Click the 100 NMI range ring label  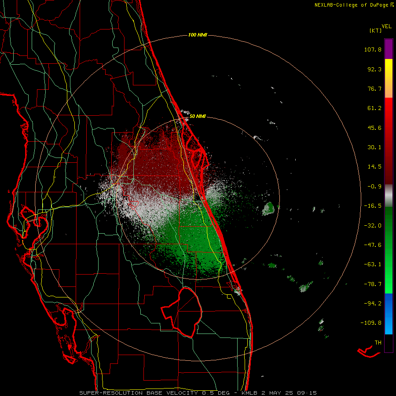click(x=198, y=35)
